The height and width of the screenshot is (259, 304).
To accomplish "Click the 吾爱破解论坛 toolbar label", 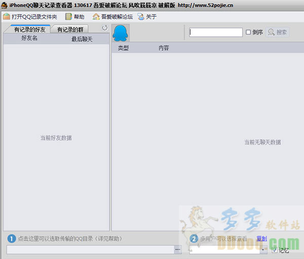I will point(117,17).
